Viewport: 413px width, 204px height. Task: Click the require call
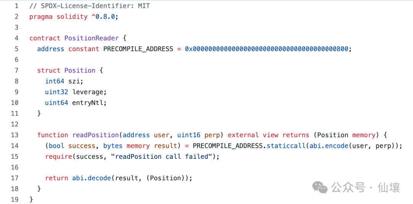[59, 157]
